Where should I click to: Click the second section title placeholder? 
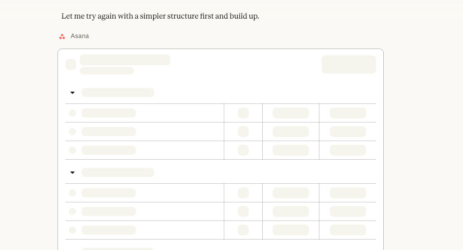point(118,172)
